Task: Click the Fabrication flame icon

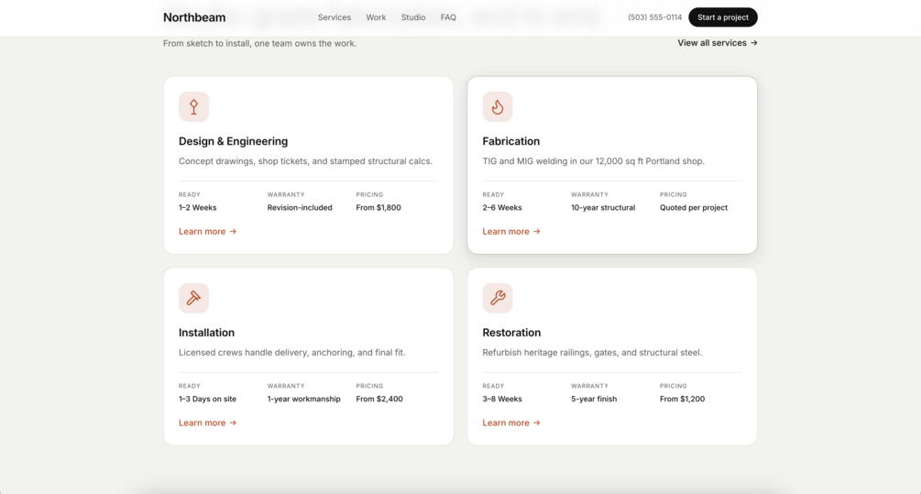Action: (498, 107)
